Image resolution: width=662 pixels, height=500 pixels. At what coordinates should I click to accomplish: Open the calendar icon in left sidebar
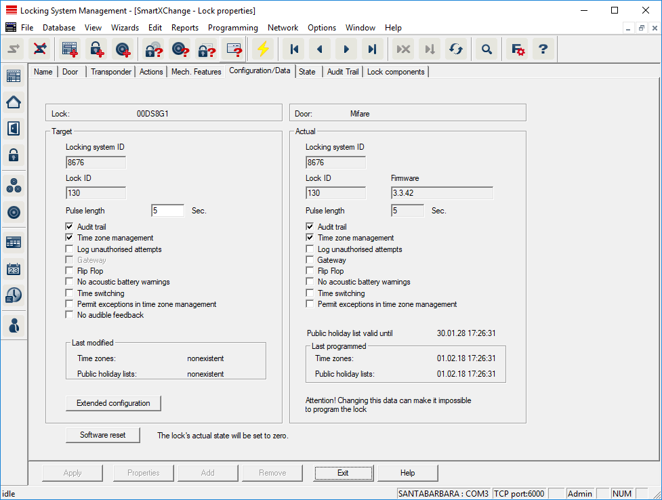[x=14, y=269]
